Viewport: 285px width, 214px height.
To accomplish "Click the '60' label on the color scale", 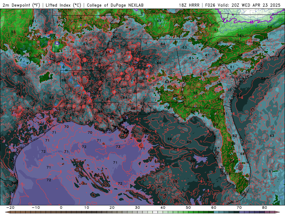I will pos(214,208).
